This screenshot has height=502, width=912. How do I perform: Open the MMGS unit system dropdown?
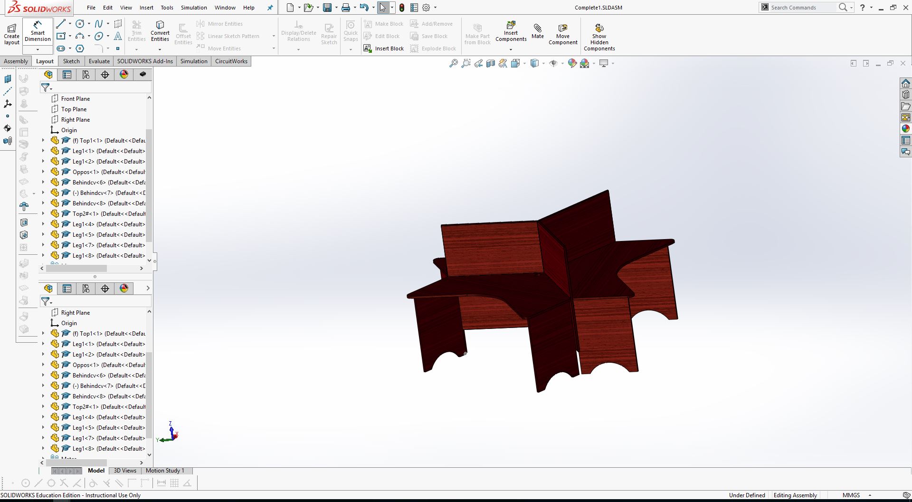pos(870,495)
